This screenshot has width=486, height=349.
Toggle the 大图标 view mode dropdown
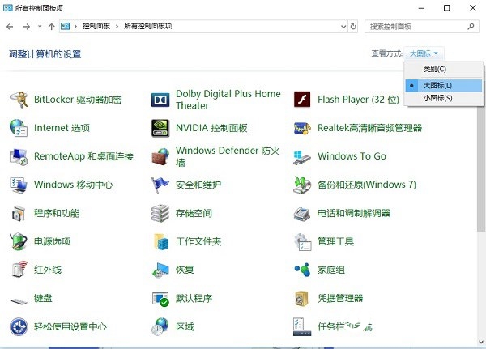click(426, 53)
